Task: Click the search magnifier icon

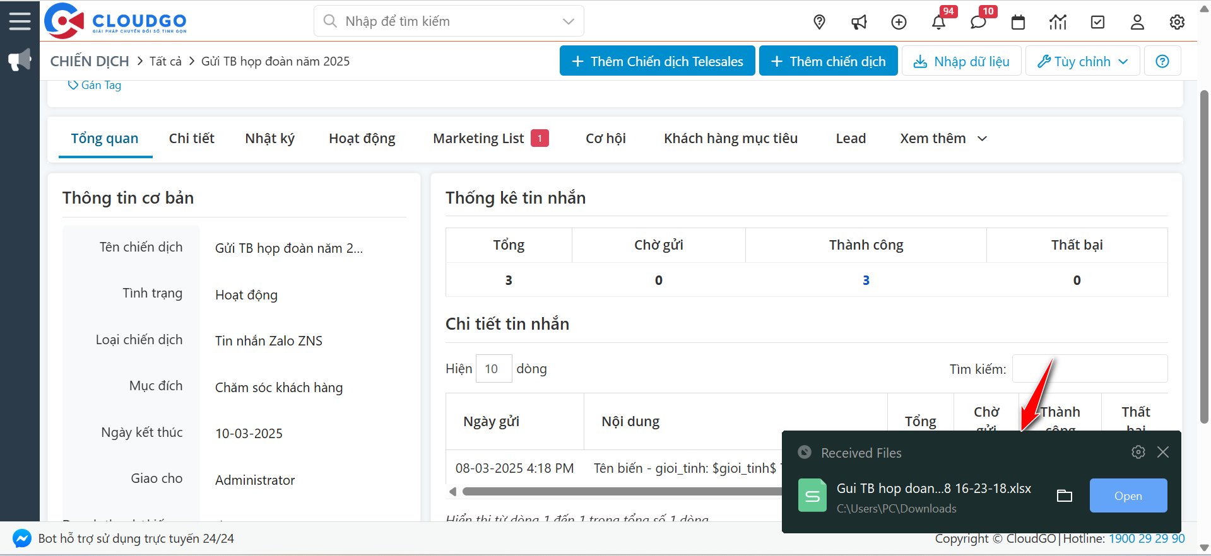Action: 329,21
